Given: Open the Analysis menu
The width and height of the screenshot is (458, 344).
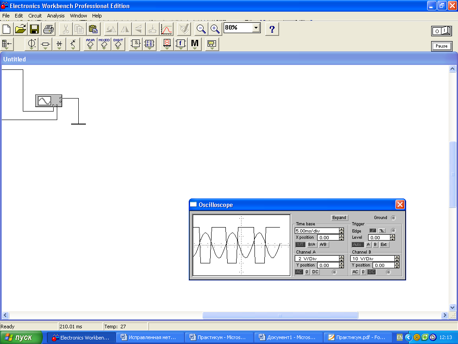Looking at the screenshot, I should click(x=56, y=16).
